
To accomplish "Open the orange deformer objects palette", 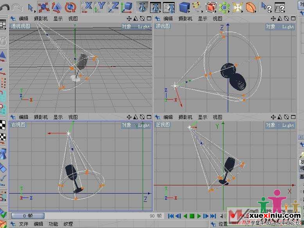I will pyautogui.click(x=251, y=8).
